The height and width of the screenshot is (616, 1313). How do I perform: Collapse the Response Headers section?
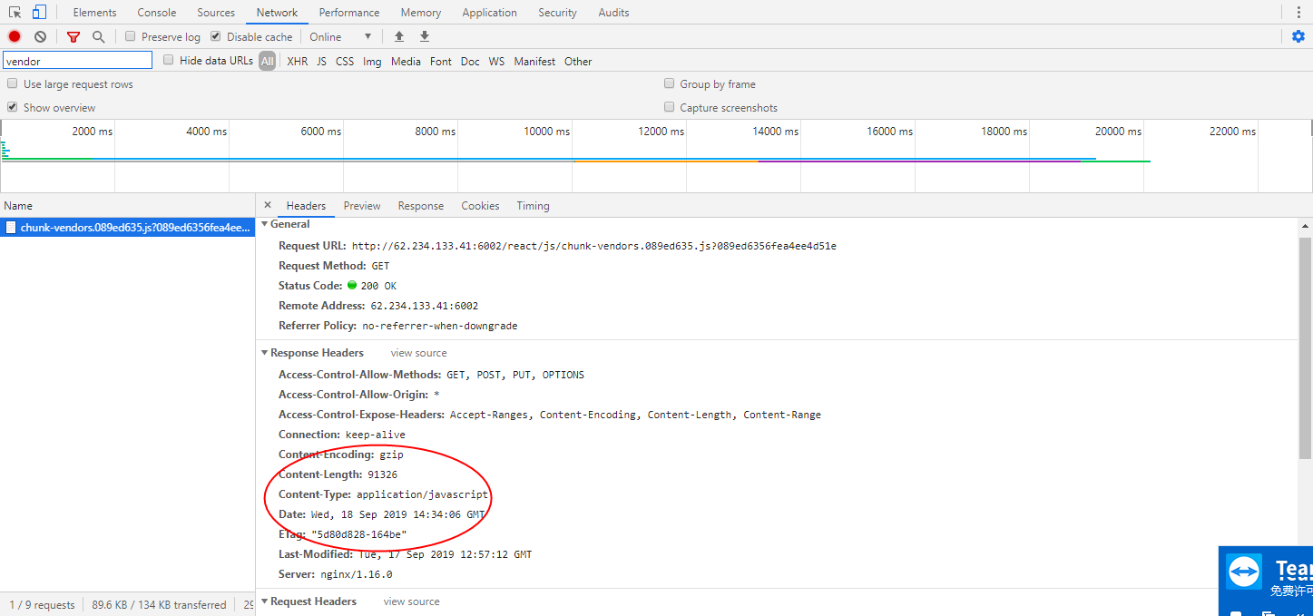click(264, 352)
